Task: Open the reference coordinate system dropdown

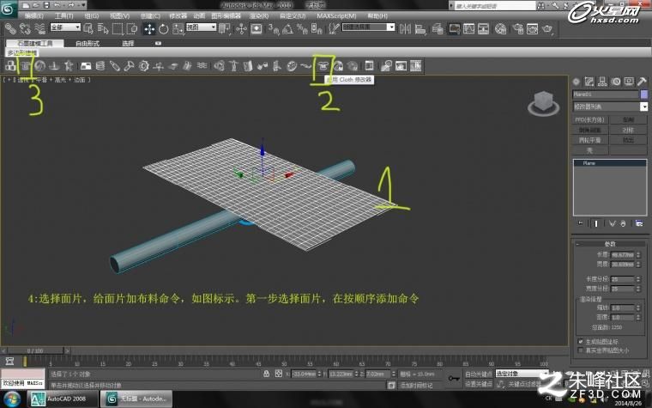Action: [x=202, y=27]
